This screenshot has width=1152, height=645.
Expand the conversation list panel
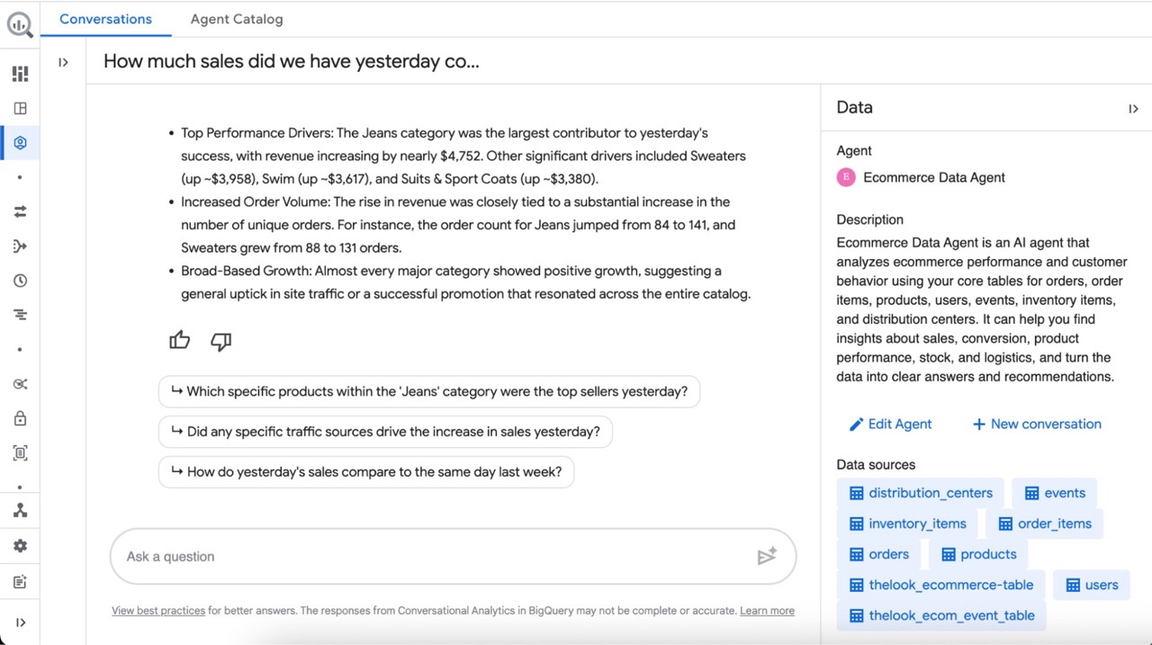click(63, 62)
